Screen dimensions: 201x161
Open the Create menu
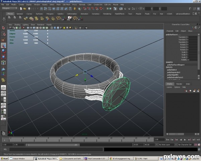(x=21, y=5)
